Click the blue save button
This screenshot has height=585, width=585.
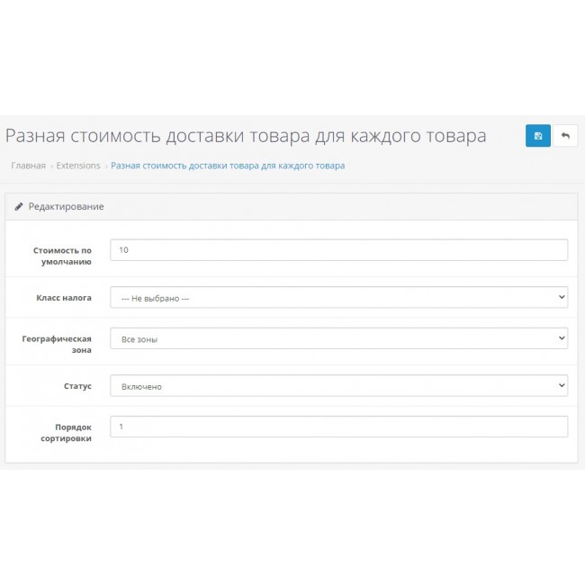tap(537, 136)
